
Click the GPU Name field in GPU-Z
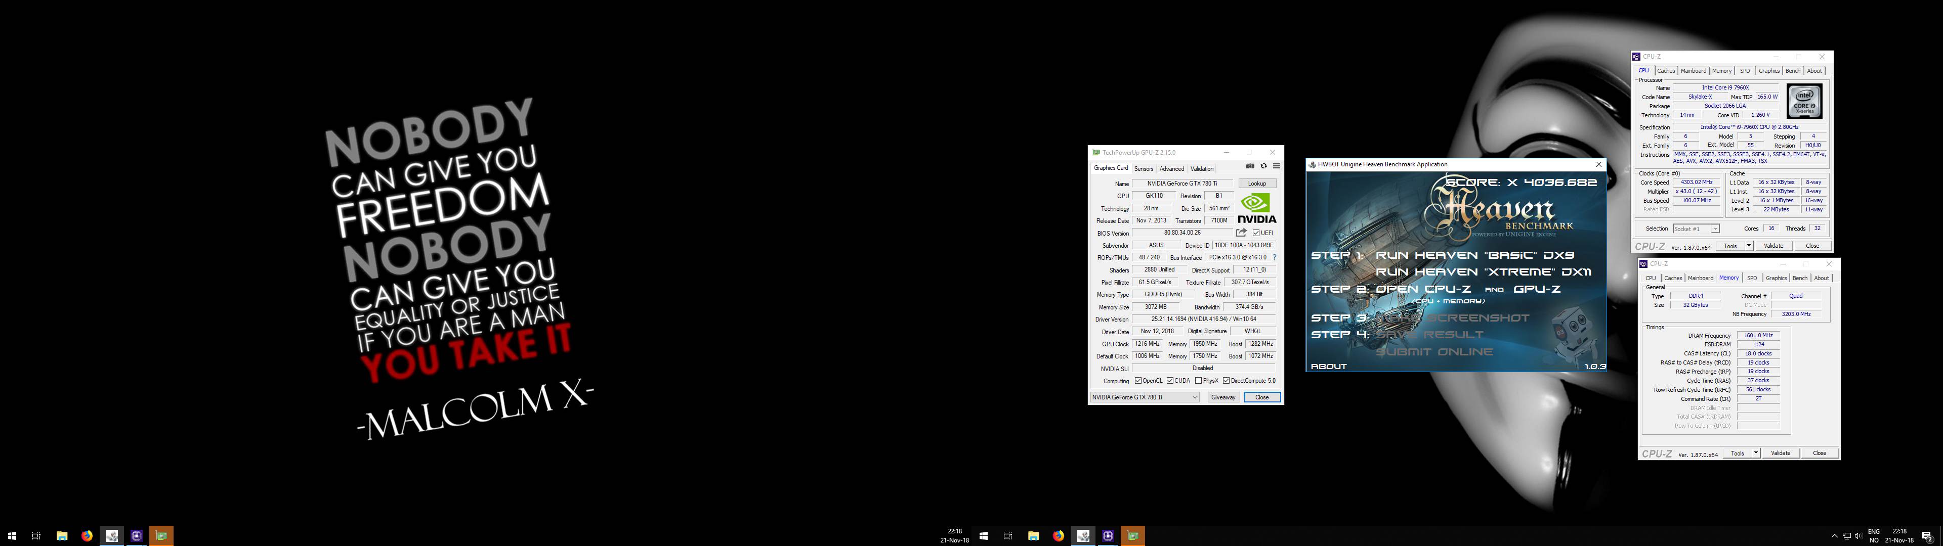(x=1182, y=183)
